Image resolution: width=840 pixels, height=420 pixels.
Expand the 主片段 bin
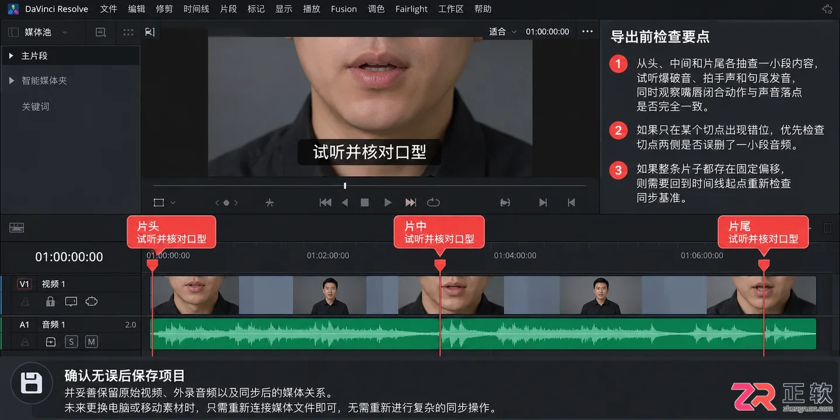[11, 56]
